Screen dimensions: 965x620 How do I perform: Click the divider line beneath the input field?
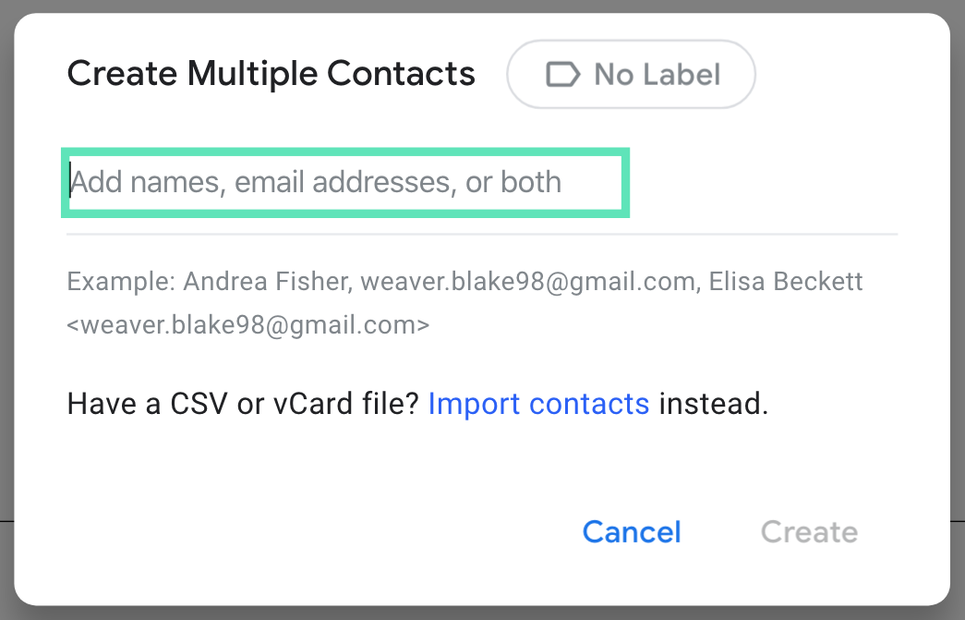click(482, 235)
